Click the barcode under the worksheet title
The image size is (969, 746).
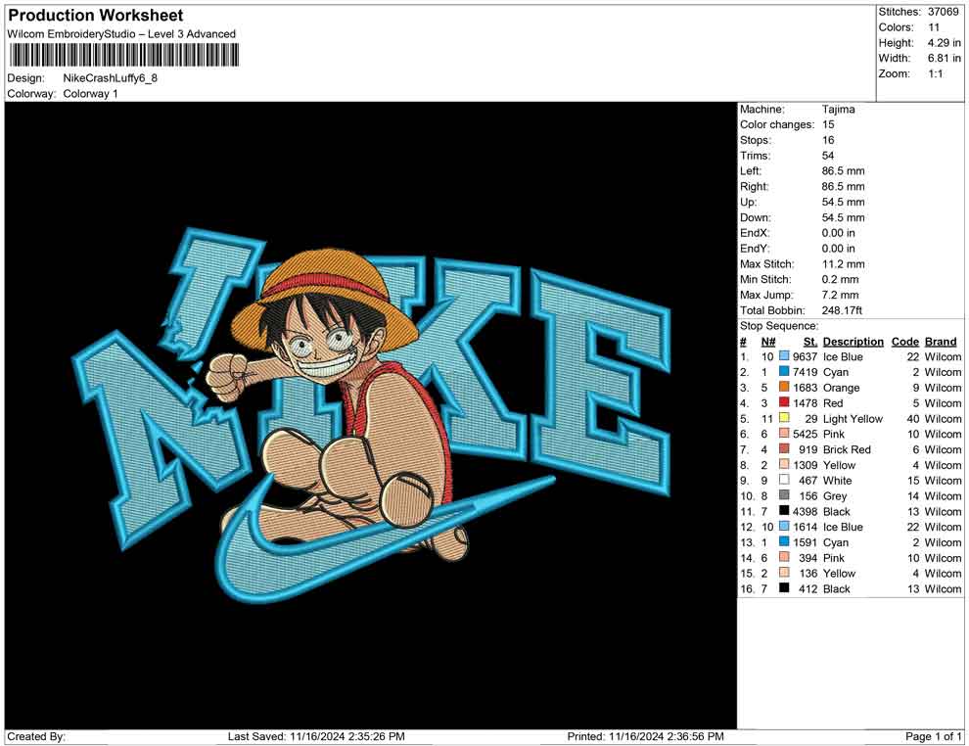[x=123, y=56]
